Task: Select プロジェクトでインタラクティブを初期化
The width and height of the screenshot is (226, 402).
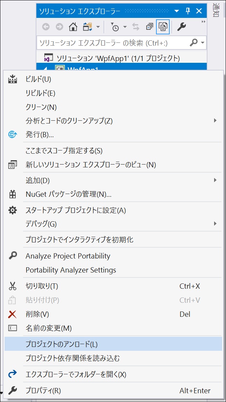Action: click(113, 240)
